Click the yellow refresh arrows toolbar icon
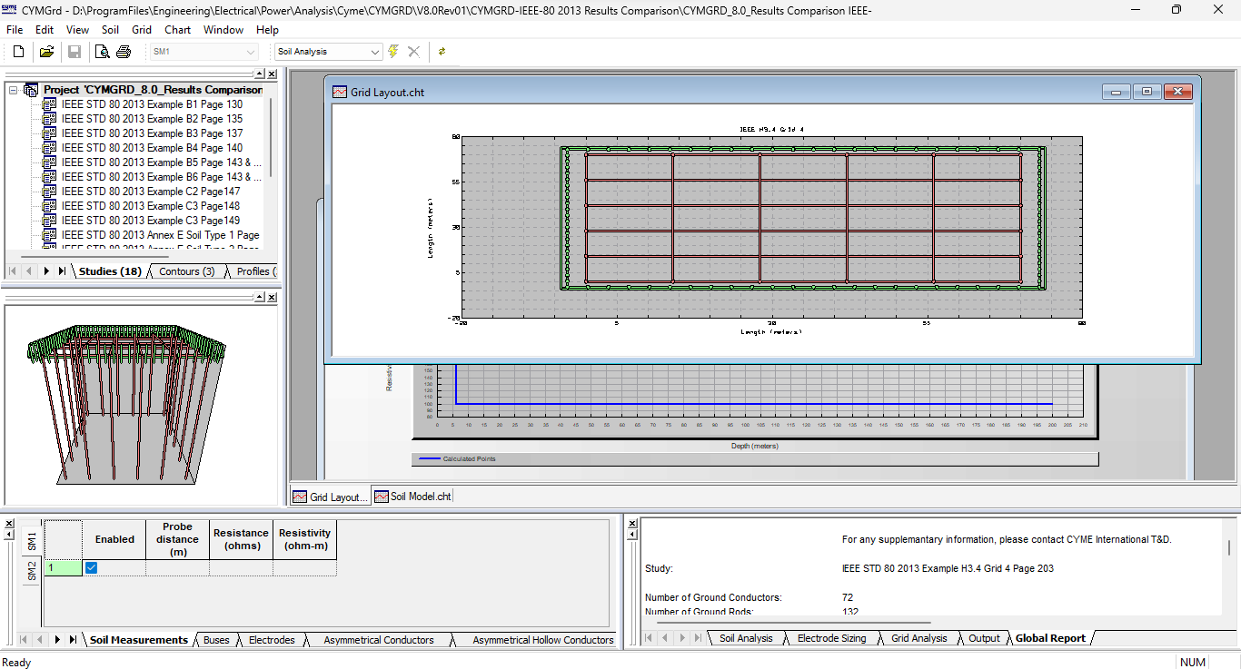 click(442, 52)
